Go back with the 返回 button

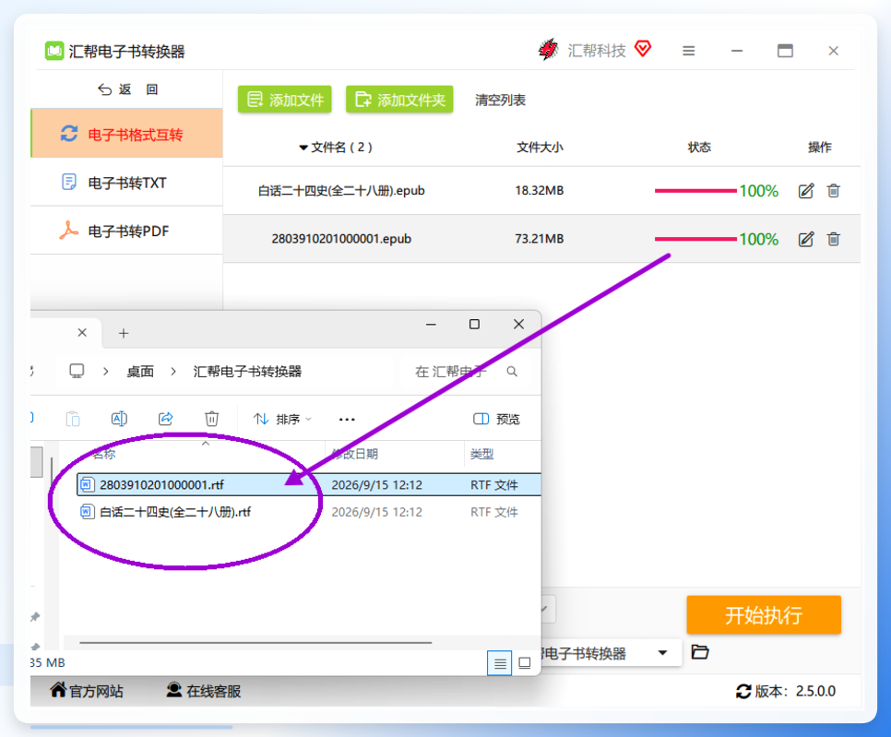[128, 89]
